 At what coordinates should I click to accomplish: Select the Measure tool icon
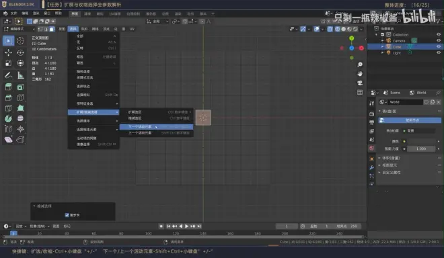[20, 75]
